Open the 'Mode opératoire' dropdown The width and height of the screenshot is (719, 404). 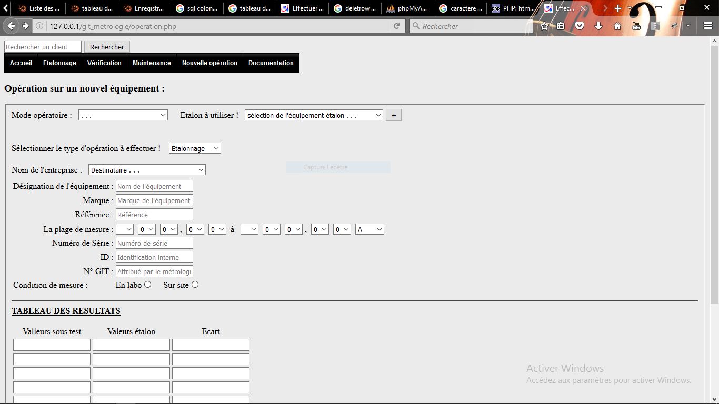tap(123, 114)
